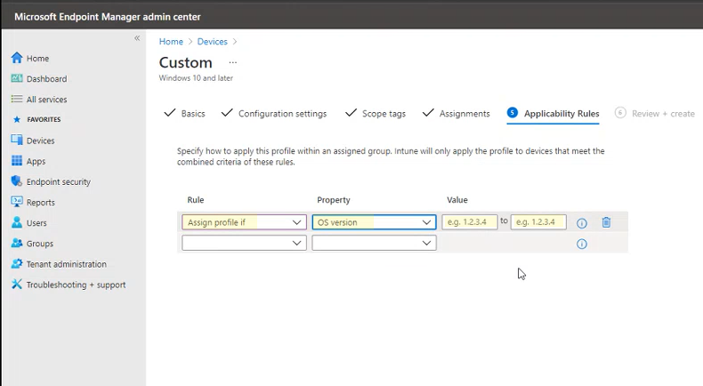
Task: Open the more options ellipsis beside Custom
Action: click(233, 63)
